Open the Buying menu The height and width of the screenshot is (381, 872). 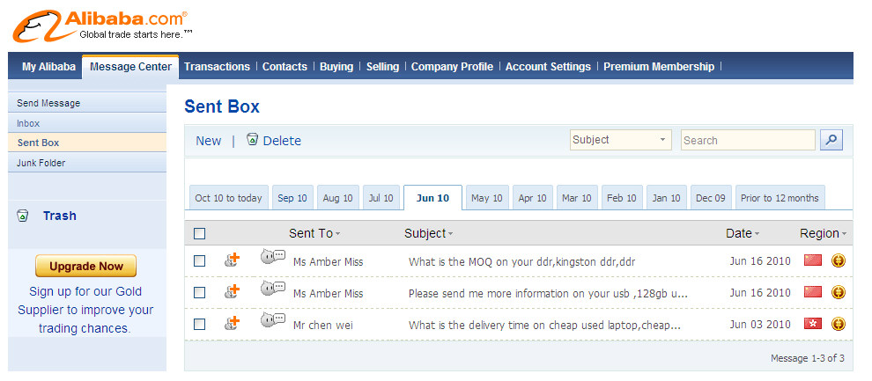click(336, 67)
